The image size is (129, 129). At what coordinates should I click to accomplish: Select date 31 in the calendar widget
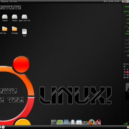click(x=124, y=67)
